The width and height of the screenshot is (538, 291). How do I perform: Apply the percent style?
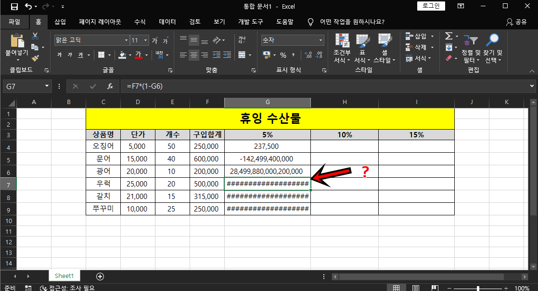click(283, 55)
